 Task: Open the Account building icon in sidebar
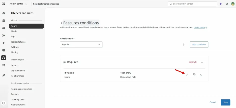4,21
